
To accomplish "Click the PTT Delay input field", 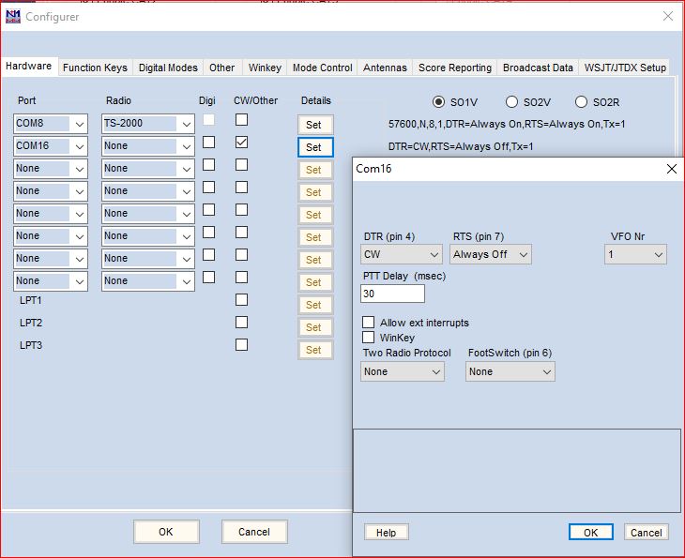I will pyautogui.click(x=392, y=294).
